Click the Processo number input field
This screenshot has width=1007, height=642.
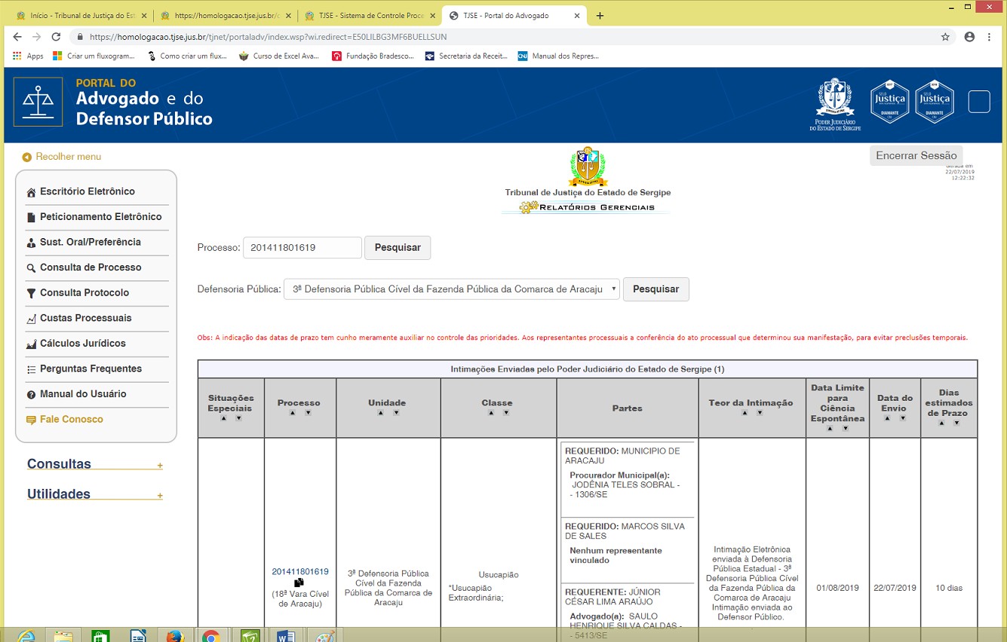coord(302,248)
